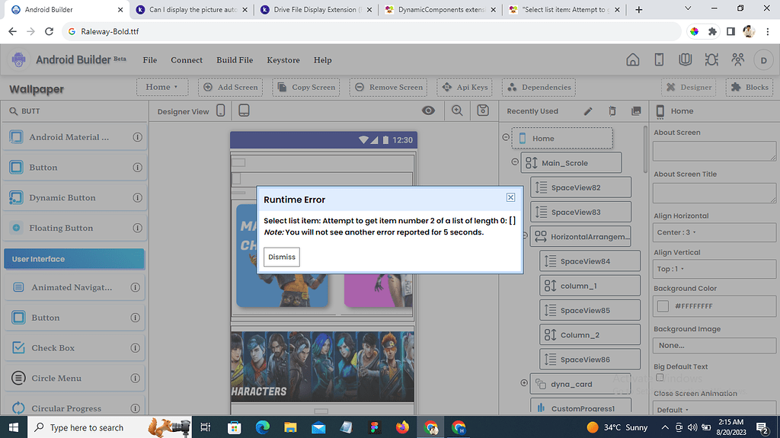Open Microsoft Edge from the taskbar
Image resolution: width=780 pixels, height=438 pixels.
coord(262,427)
